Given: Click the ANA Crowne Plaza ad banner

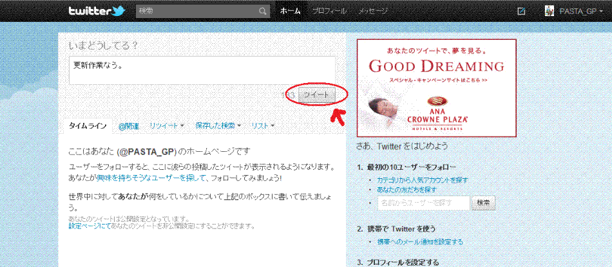Looking at the screenshot, I should tap(436, 88).
